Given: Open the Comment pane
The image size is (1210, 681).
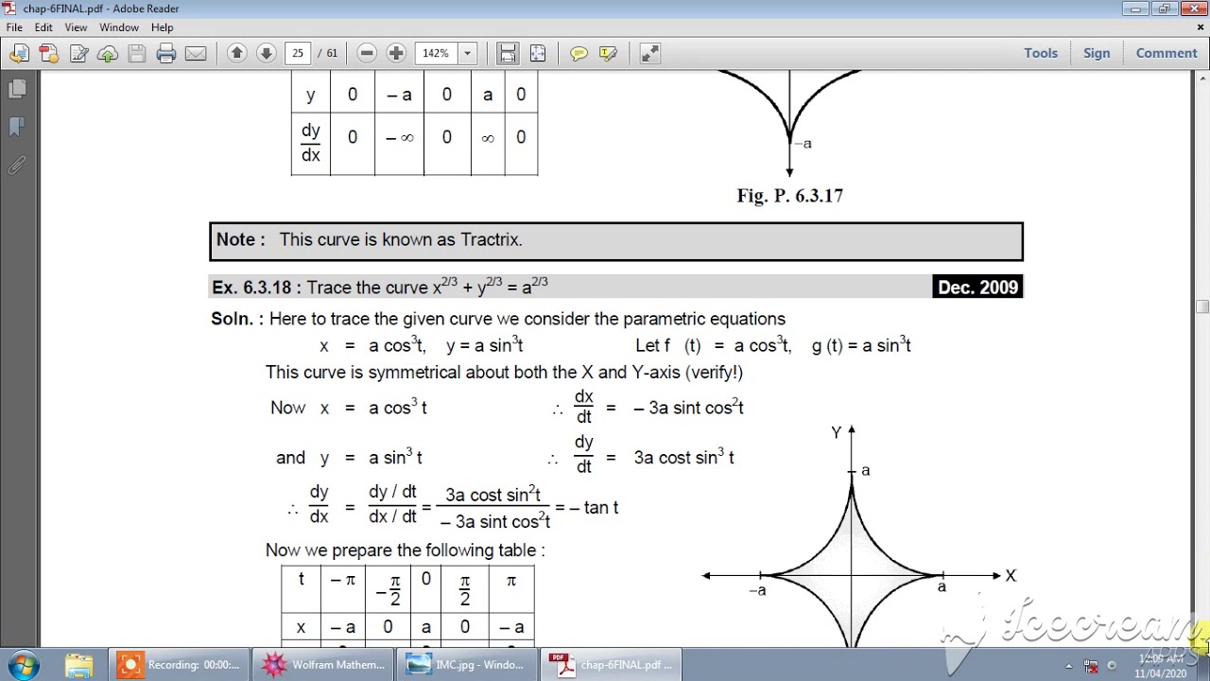Looking at the screenshot, I should click(1167, 53).
